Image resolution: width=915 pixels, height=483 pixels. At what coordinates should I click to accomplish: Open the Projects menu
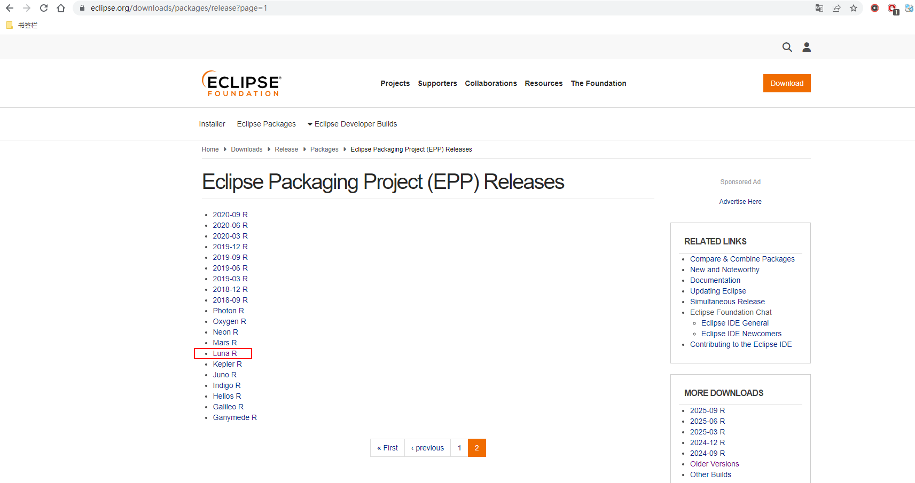(395, 83)
